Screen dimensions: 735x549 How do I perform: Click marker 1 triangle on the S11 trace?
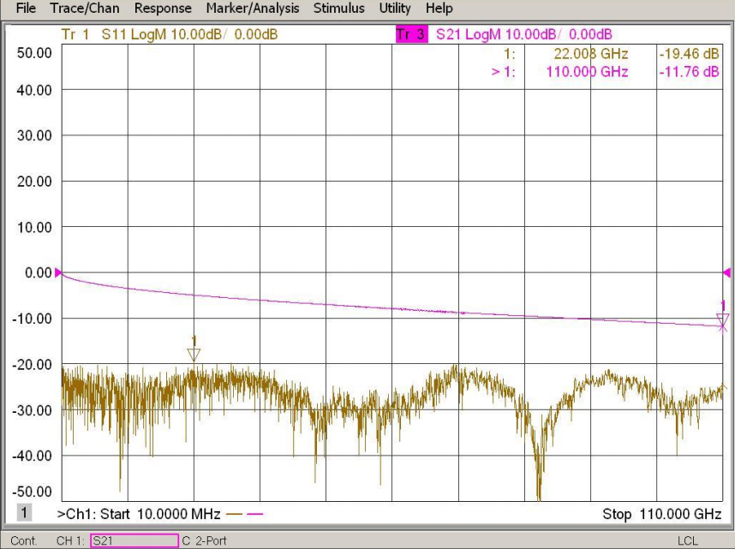coord(194,354)
